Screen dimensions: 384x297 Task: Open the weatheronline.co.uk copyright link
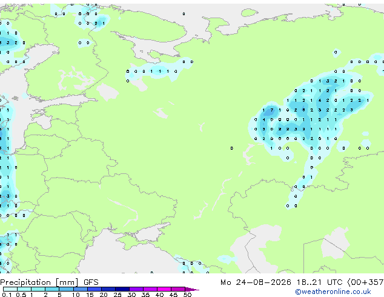(333, 292)
